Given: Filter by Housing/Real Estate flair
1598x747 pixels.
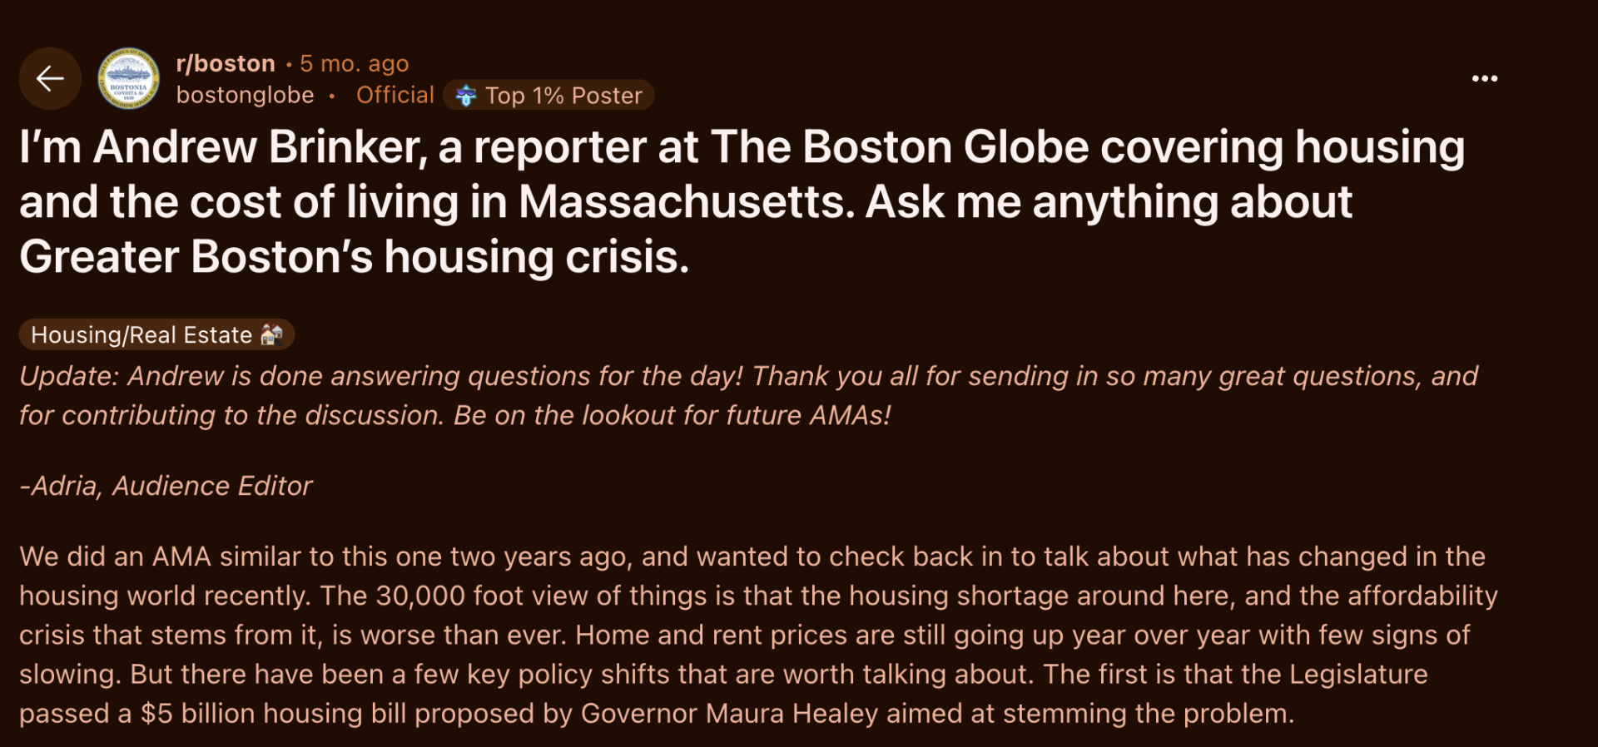Looking at the screenshot, I should (141, 334).
